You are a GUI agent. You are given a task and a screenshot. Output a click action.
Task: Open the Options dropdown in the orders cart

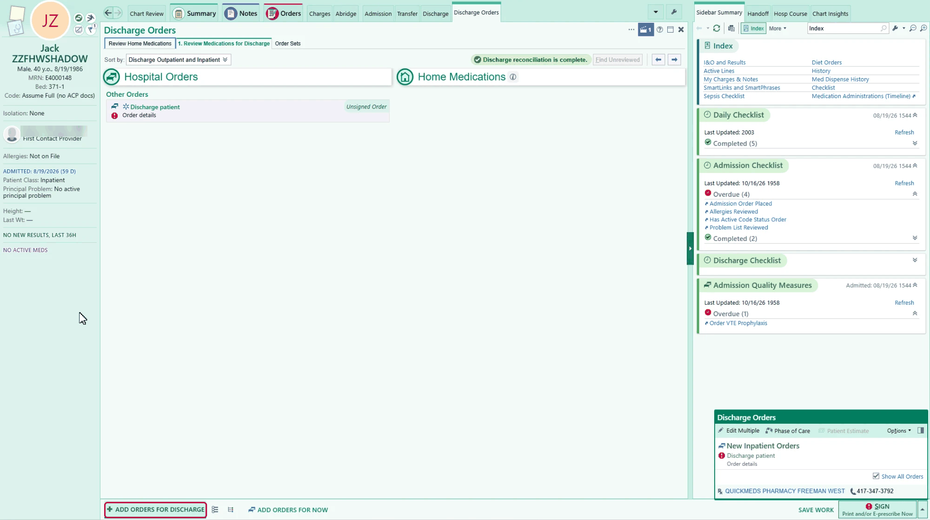[899, 431]
